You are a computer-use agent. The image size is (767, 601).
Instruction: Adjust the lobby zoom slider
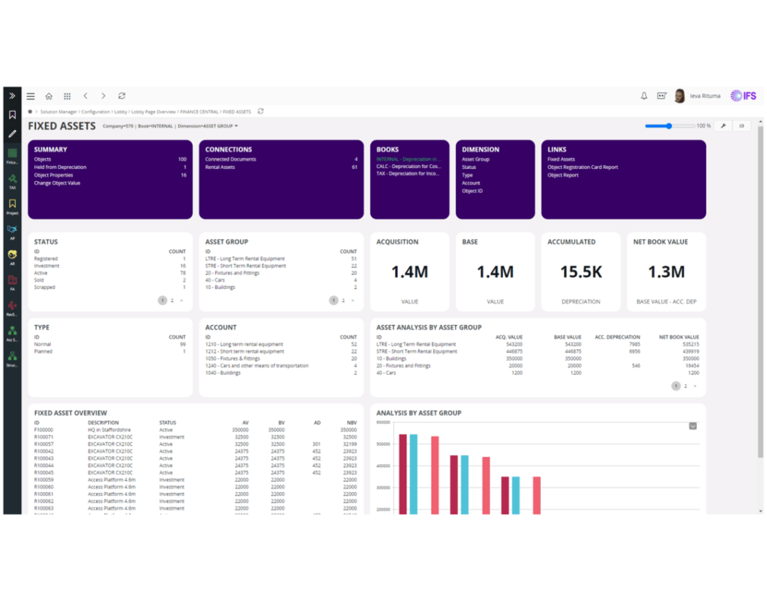click(x=669, y=126)
